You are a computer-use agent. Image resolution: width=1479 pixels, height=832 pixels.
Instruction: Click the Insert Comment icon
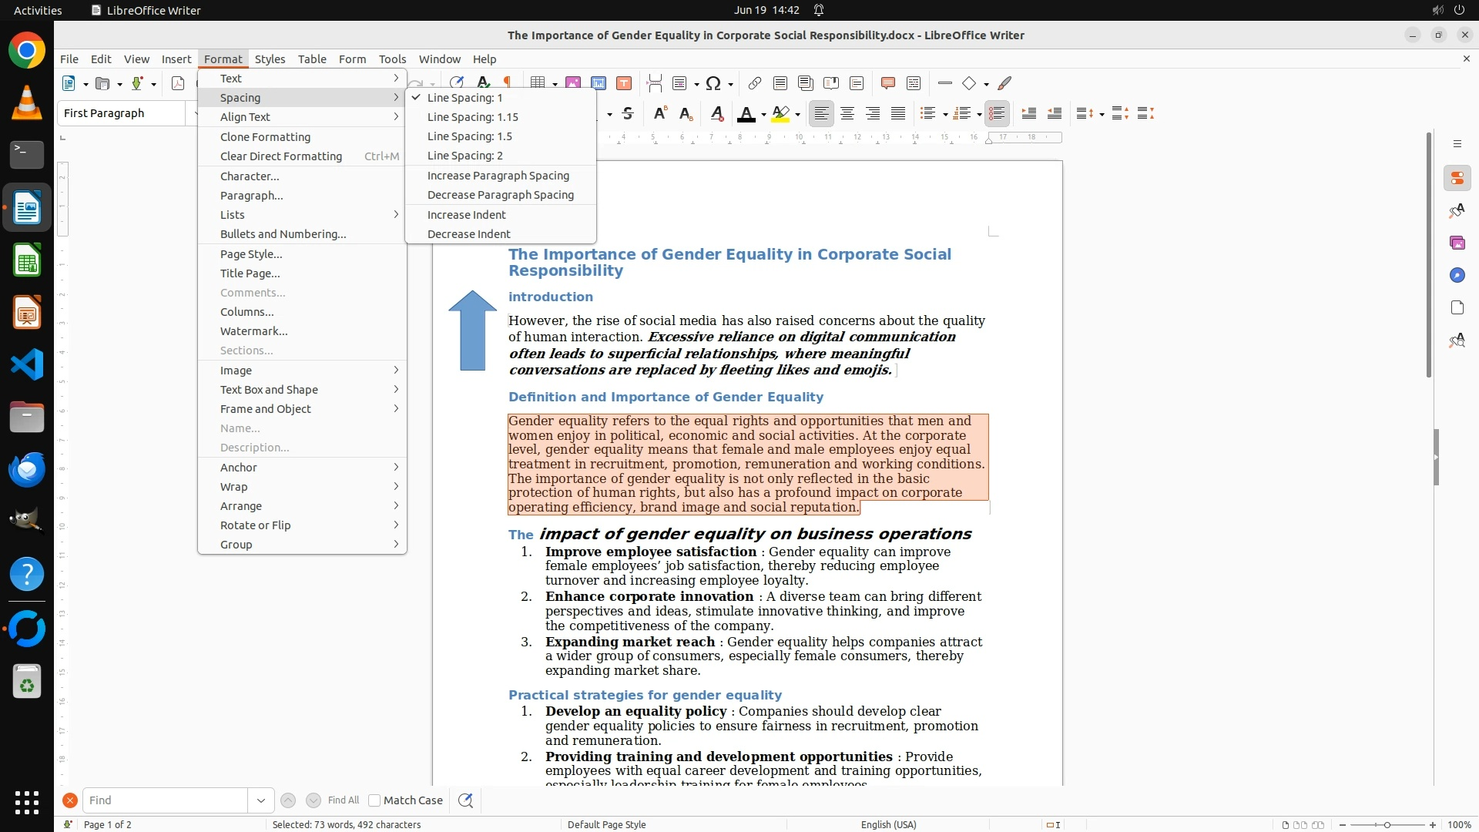click(887, 83)
